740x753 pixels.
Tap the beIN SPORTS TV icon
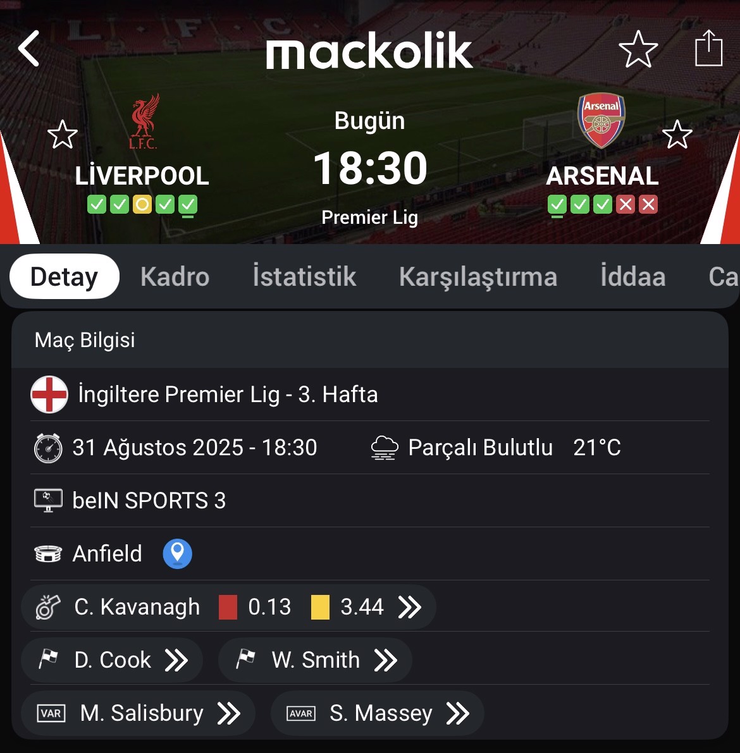pyautogui.click(x=48, y=500)
